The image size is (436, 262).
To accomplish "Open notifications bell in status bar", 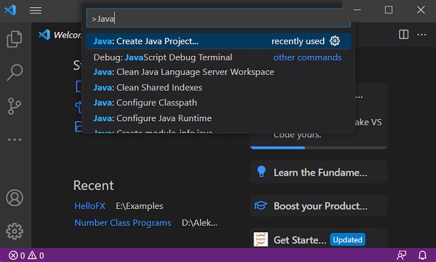I will coord(423,255).
